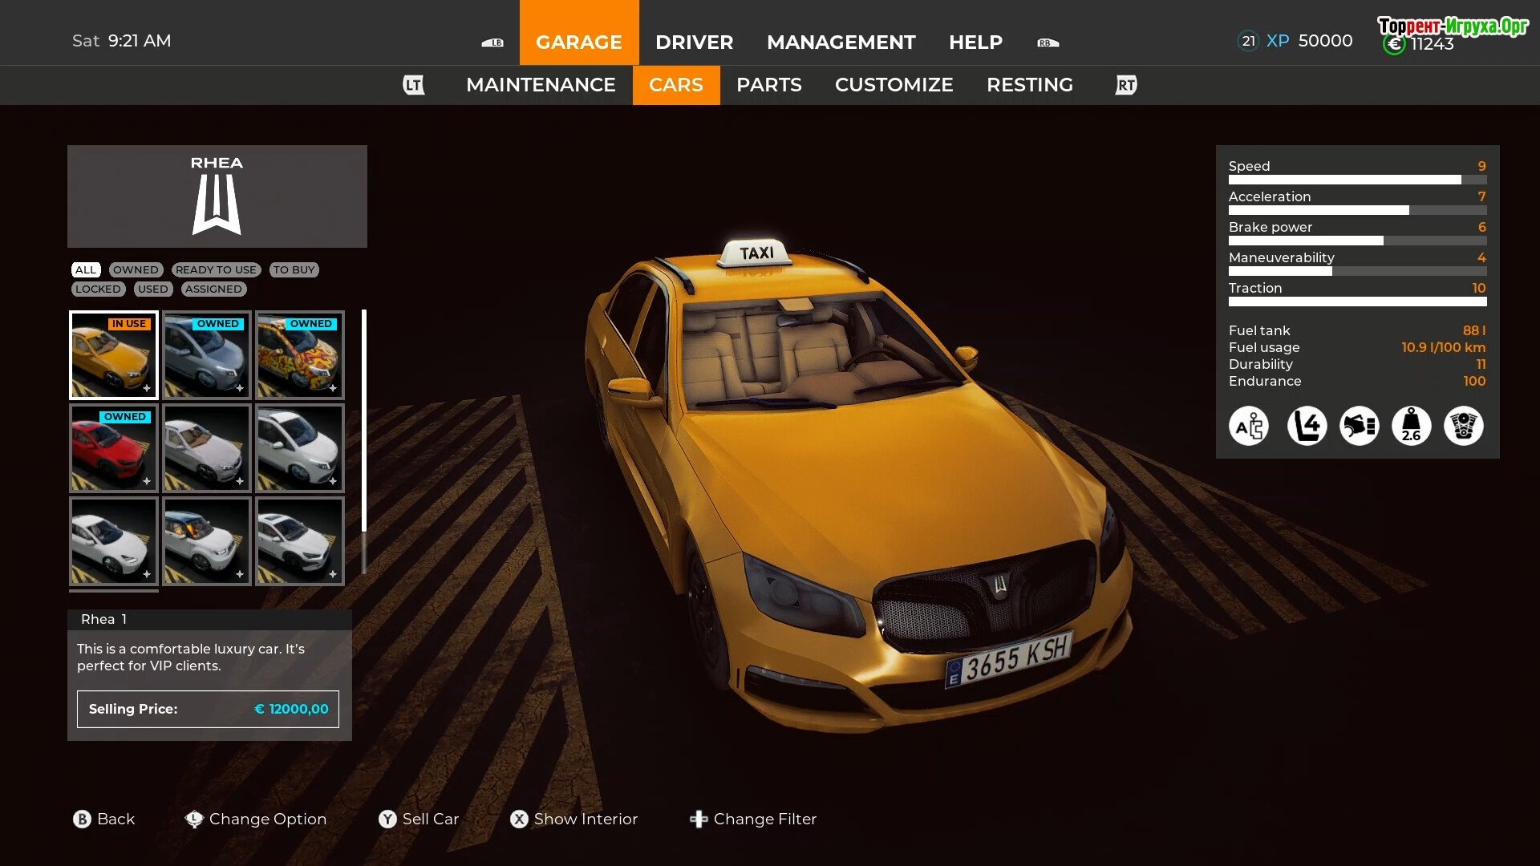Enable the TO BUY filter
Viewport: 1540px width, 866px height.
pos(294,269)
